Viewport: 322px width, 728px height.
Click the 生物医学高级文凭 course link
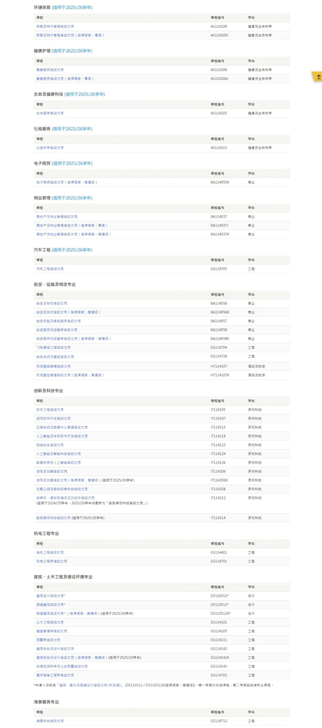point(50,113)
